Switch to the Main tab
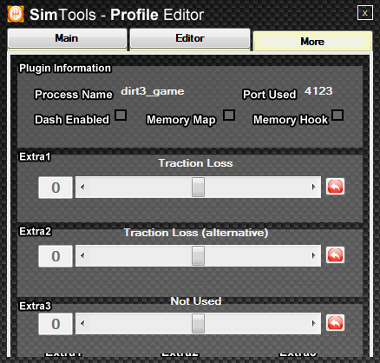This screenshot has width=380, height=363. (67, 38)
